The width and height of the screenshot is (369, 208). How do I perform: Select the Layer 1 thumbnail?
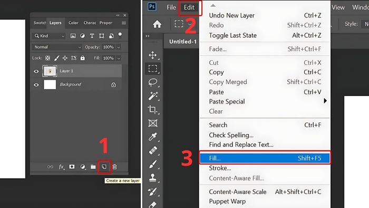pos(50,71)
